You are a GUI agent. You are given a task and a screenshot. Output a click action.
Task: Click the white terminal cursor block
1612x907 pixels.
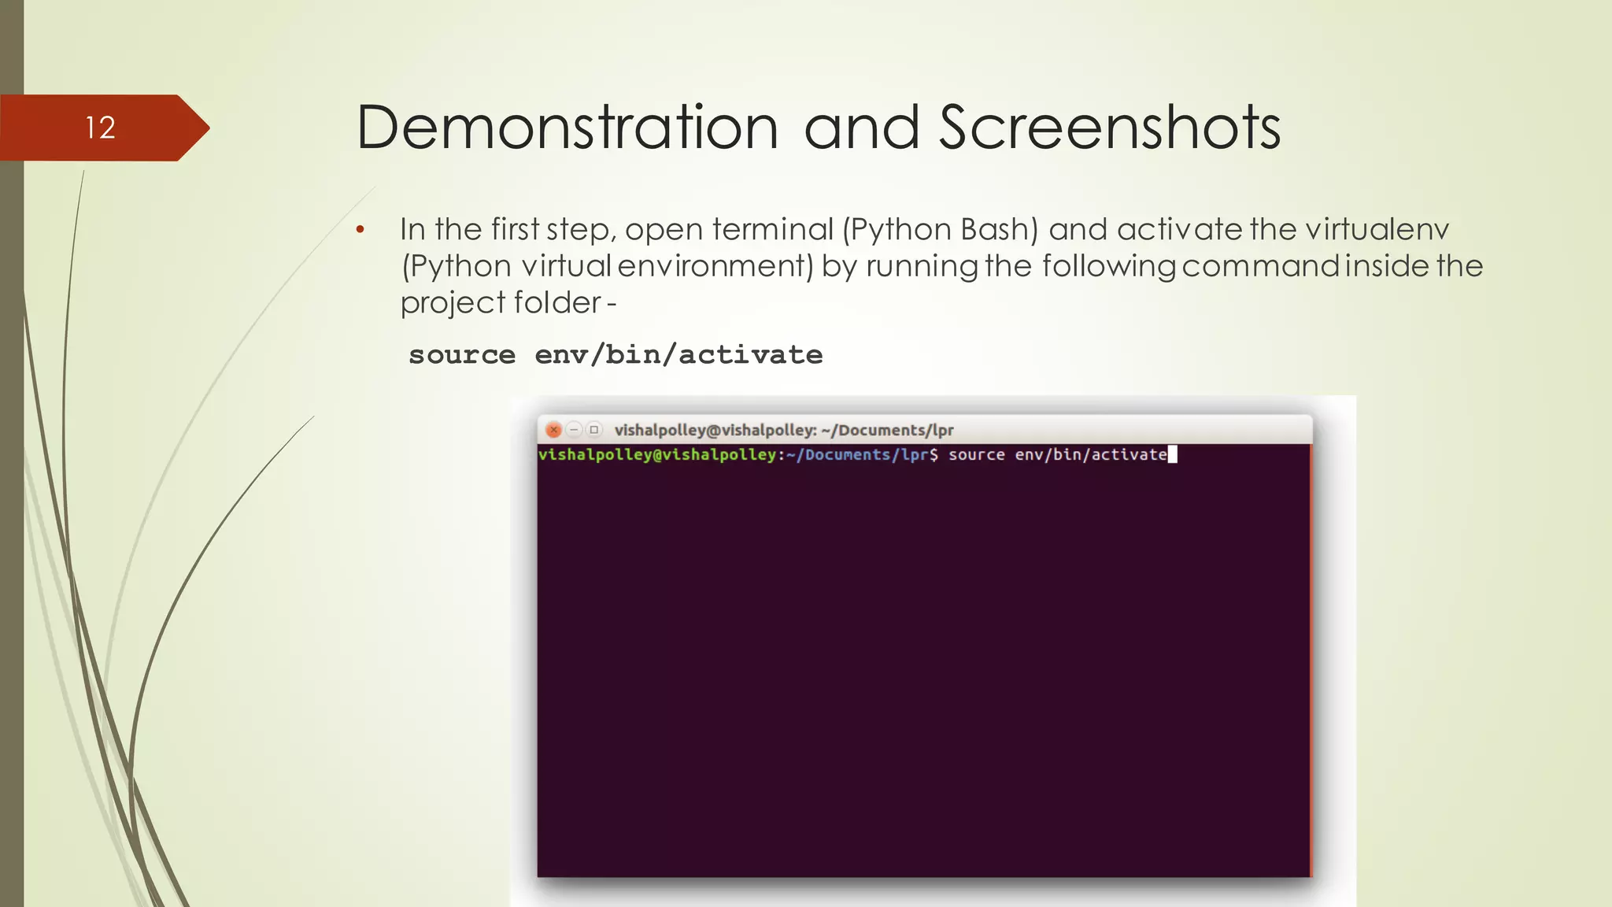pos(1172,454)
